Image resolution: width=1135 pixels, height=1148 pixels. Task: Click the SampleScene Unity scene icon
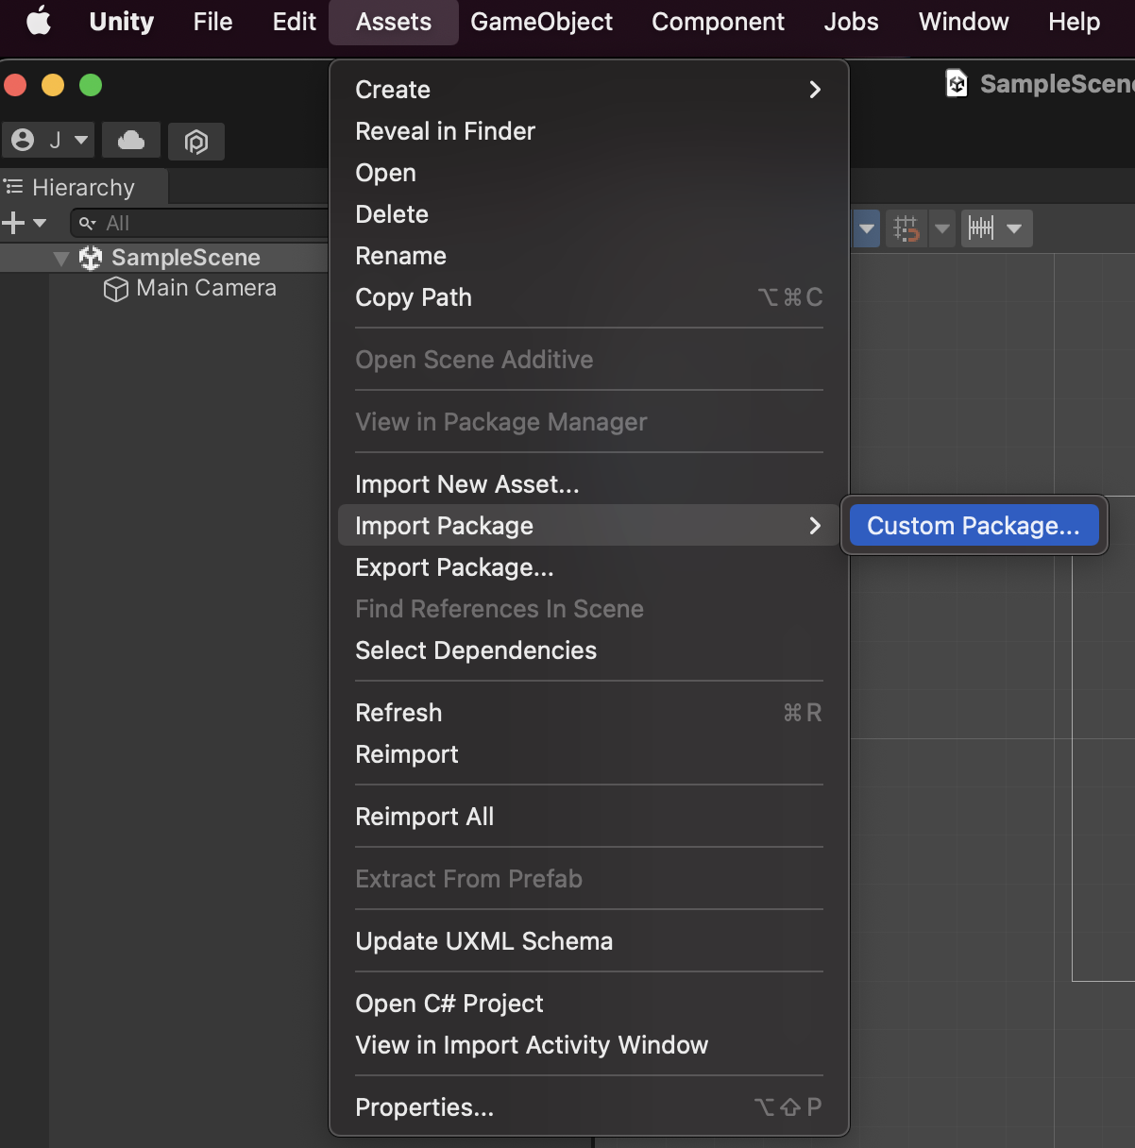(91, 258)
